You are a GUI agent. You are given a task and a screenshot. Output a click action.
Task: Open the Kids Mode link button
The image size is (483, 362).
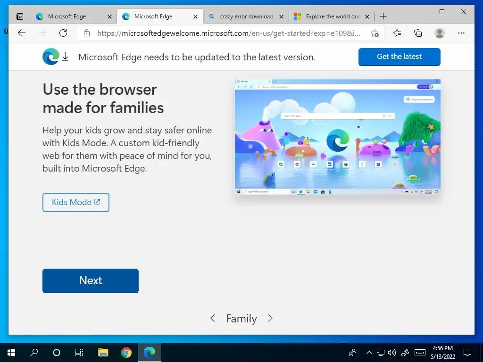[x=76, y=202]
